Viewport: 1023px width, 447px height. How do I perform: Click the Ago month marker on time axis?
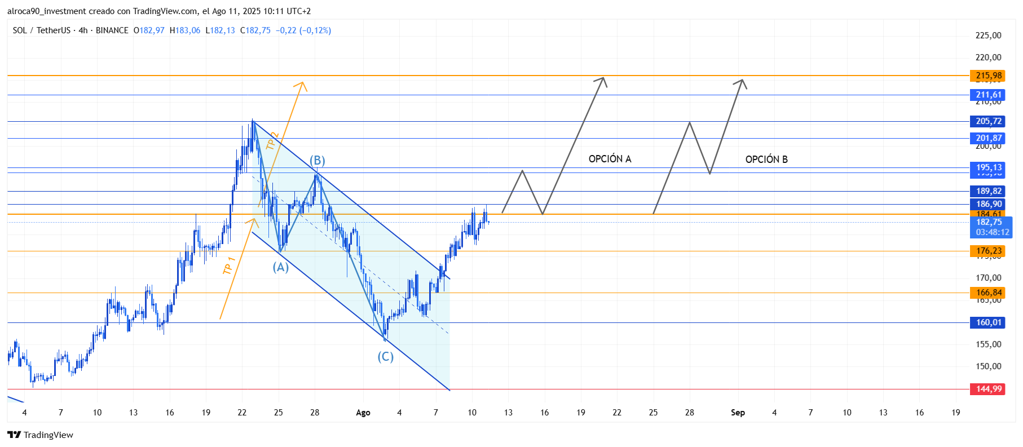[363, 413]
